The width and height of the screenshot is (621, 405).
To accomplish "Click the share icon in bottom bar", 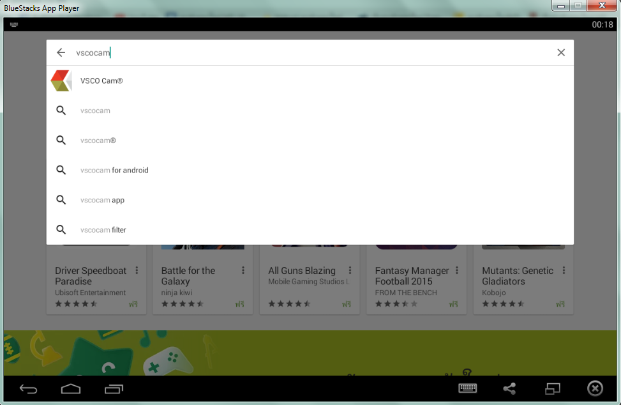I will click(x=510, y=389).
